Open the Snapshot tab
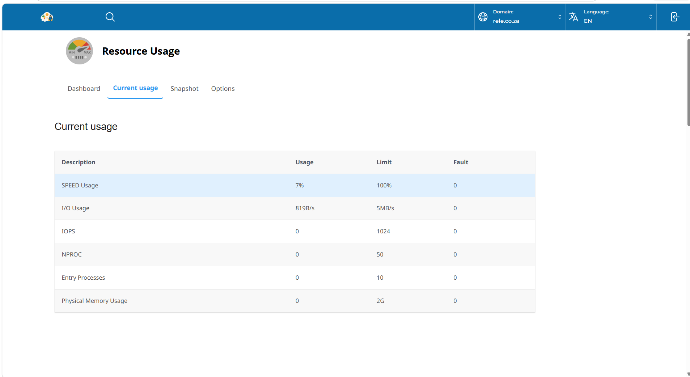 [185, 89]
